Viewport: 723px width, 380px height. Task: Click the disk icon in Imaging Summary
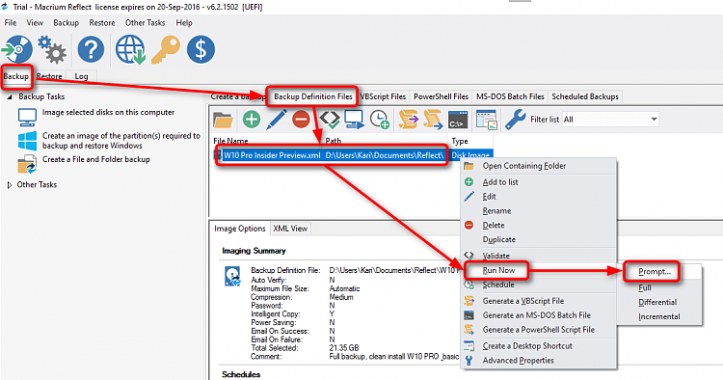tap(233, 276)
